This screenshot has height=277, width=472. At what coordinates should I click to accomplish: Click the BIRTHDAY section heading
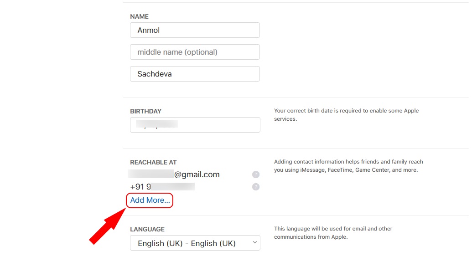click(145, 111)
